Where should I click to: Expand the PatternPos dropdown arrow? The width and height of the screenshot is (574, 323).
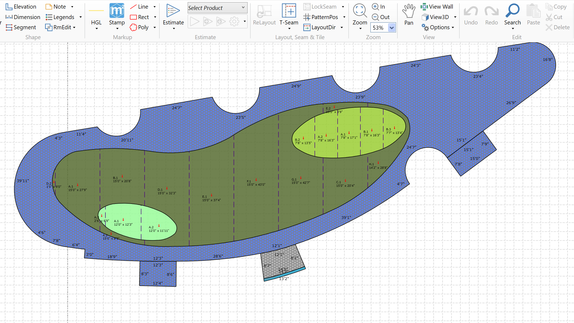[x=344, y=17]
